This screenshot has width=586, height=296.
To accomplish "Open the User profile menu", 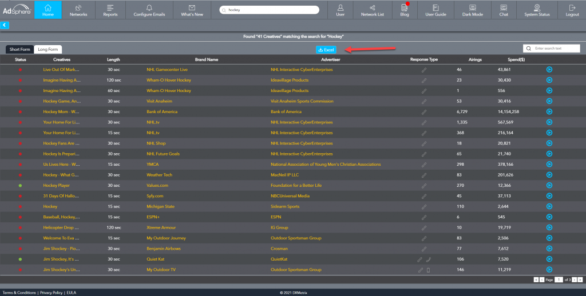I will click(340, 10).
